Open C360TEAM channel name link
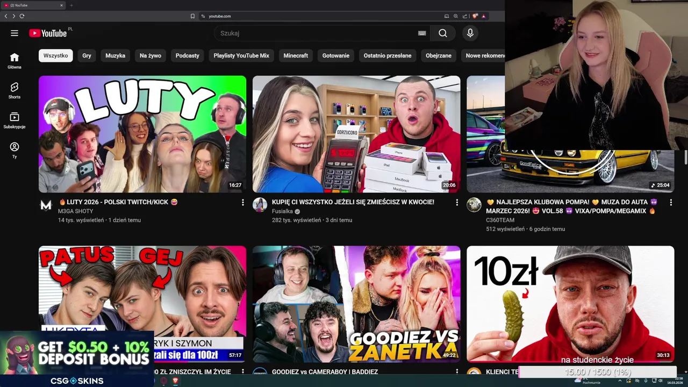This screenshot has width=688, height=387. pos(500,220)
